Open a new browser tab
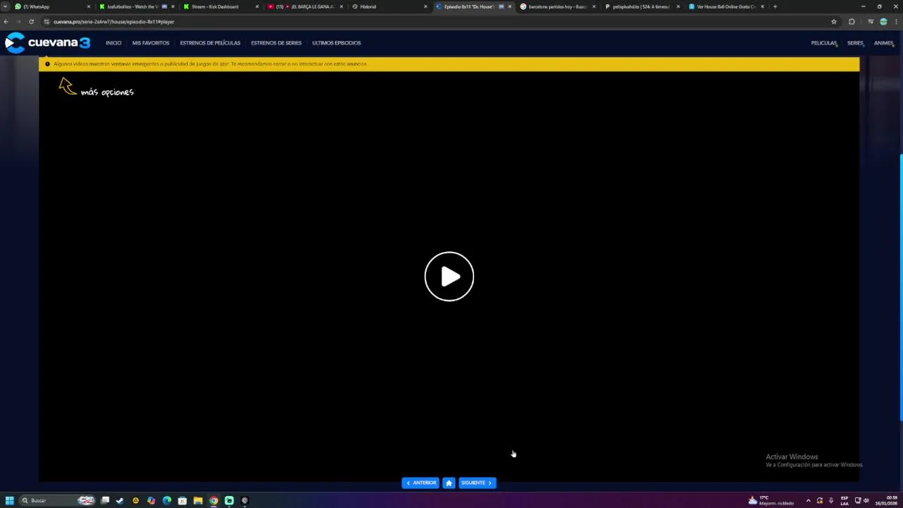The image size is (903, 508). coord(775,6)
